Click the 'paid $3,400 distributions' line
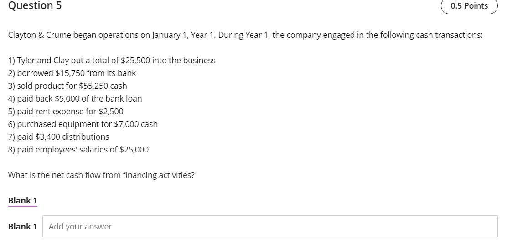 58,137
